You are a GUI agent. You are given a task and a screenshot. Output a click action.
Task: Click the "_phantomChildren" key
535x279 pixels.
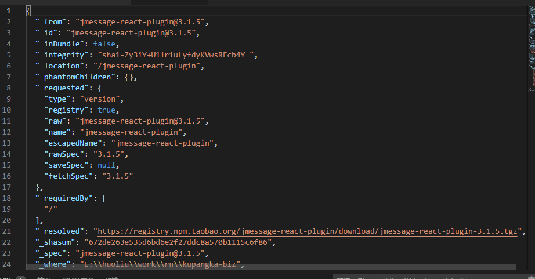(x=75, y=77)
